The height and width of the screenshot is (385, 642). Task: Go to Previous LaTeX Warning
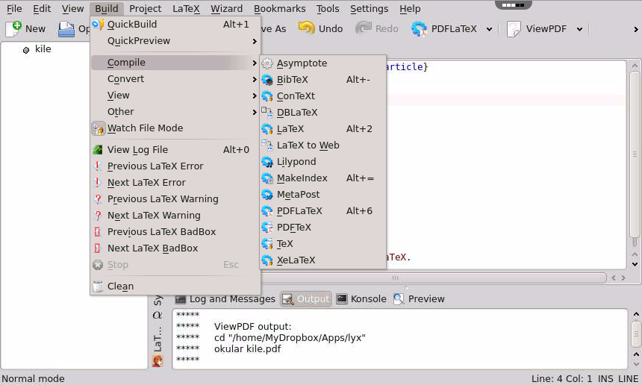[x=175, y=198]
